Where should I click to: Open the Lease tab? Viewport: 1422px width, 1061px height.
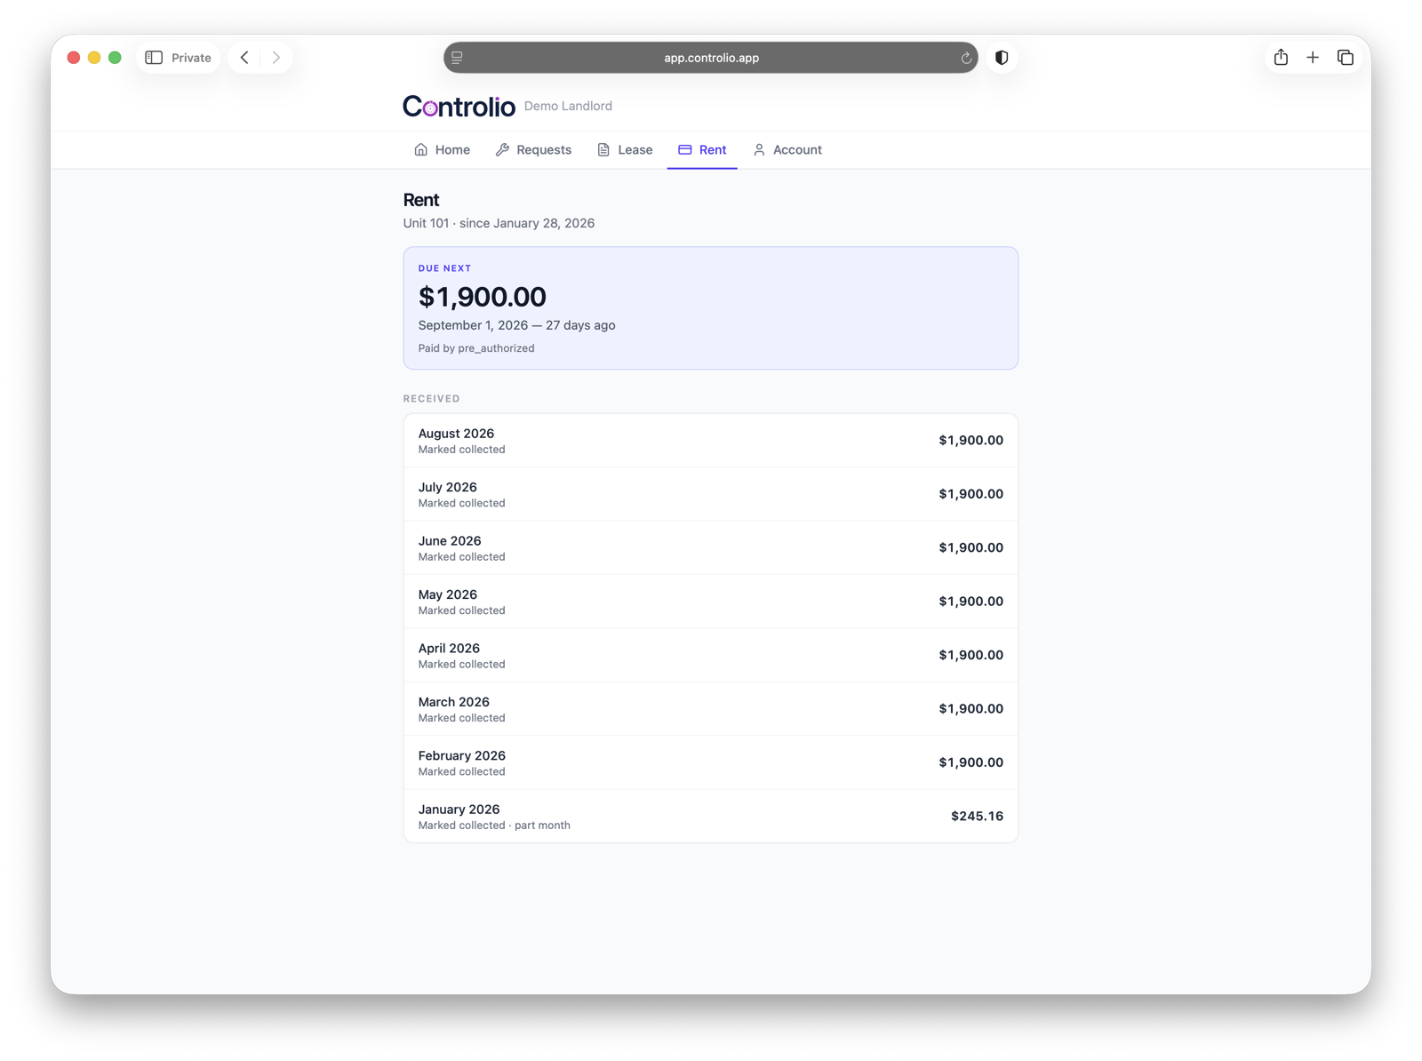tap(625, 149)
